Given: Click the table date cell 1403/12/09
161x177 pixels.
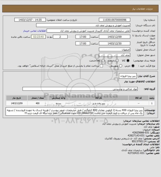Looking at the screenshot, I should point(17,103).
